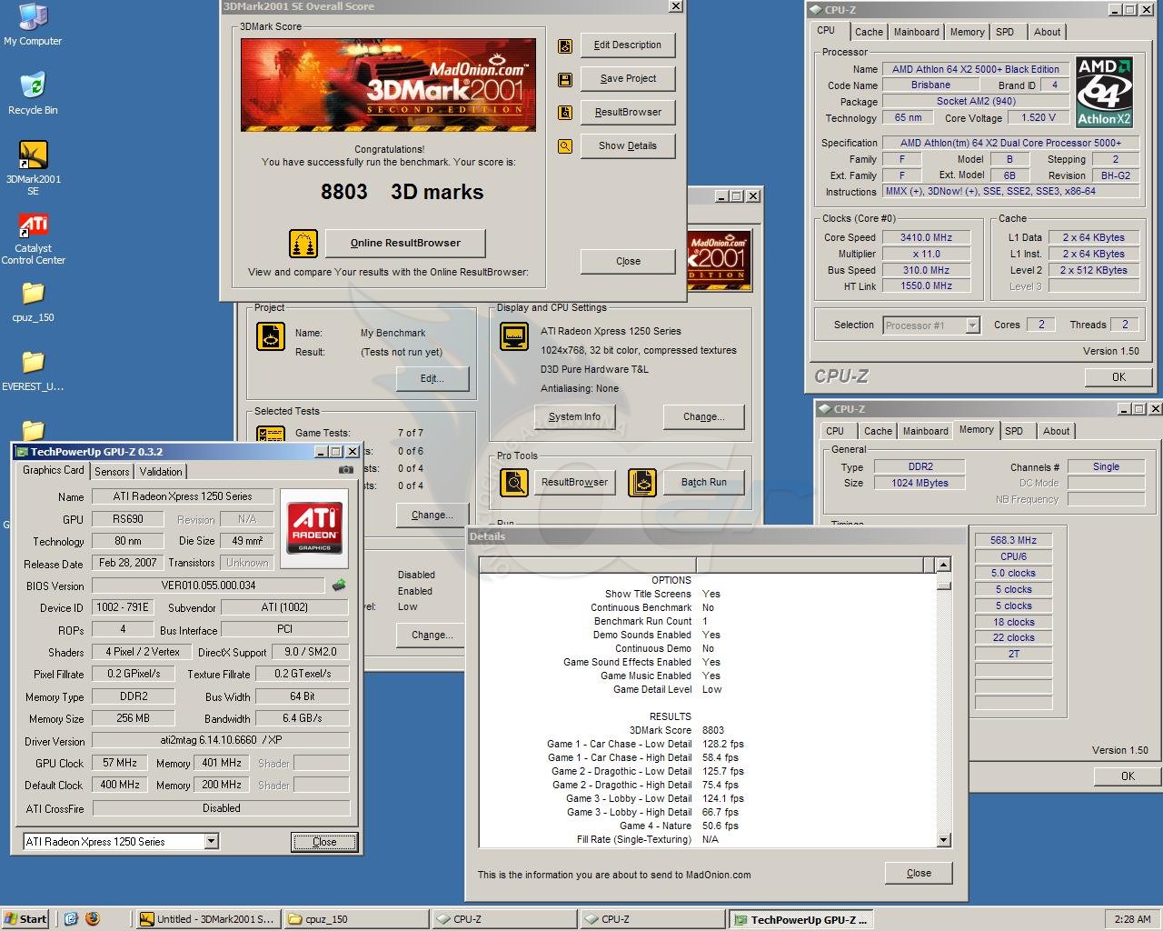Click the Save Project button
The width and height of the screenshot is (1163, 931).
pos(628,79)
